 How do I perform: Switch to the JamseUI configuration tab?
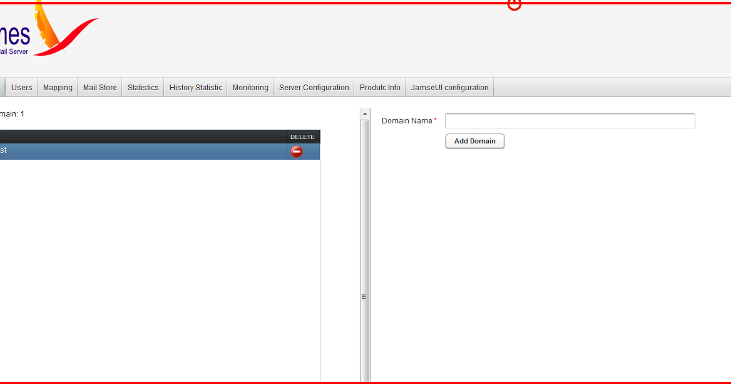(x=449, y=87)
